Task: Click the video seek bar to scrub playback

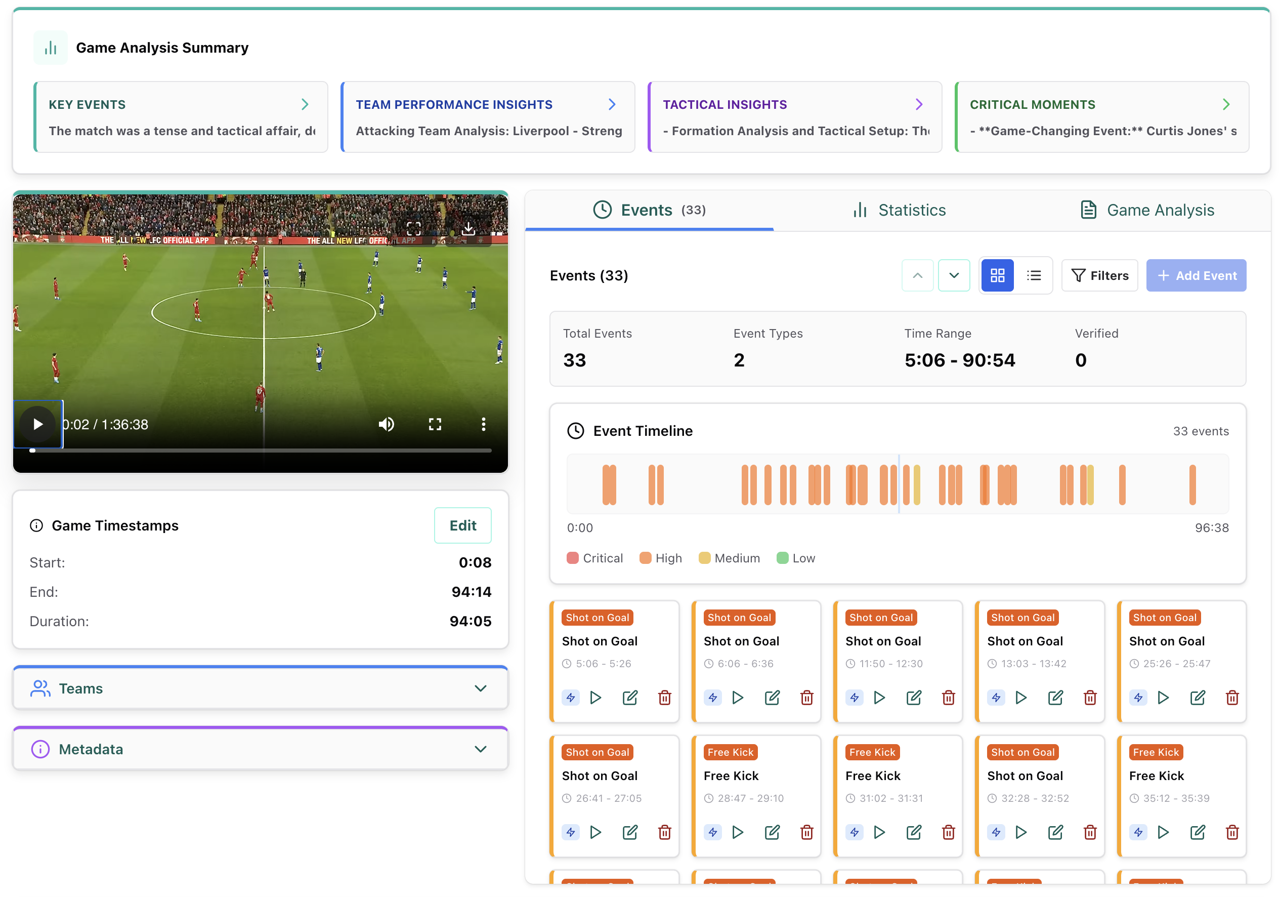Action: [x=262, y=451]
